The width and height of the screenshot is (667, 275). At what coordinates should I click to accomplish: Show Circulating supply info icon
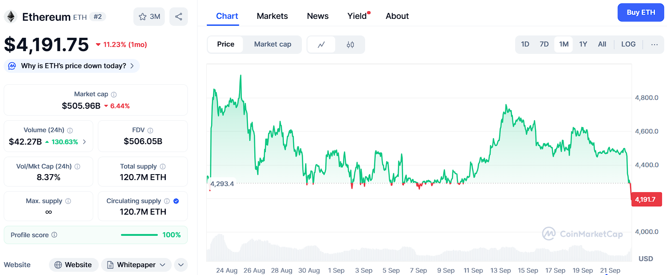(x=167, y=201)
